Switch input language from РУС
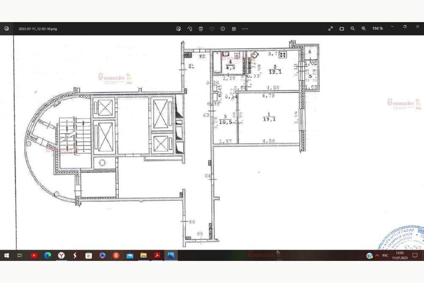 [385, 255]
